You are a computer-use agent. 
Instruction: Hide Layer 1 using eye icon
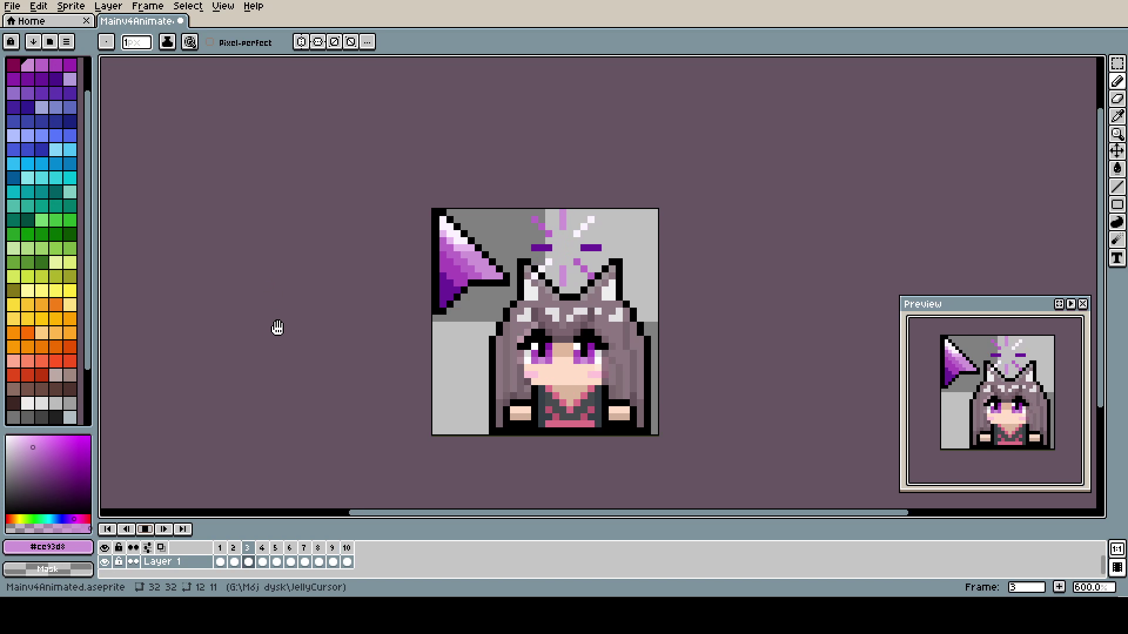pyautogui.click(x=105, y=562)
